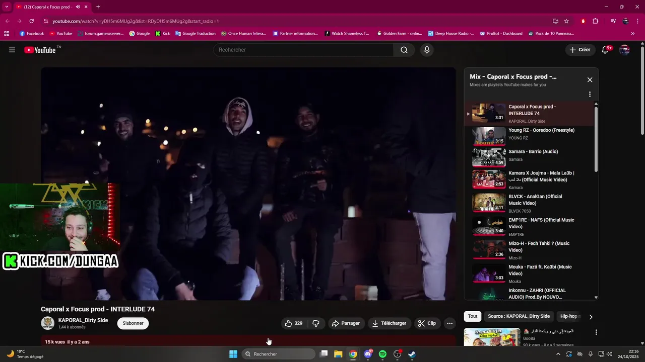The width and height of the screenshot is (645, 362).
Task: Open Spotify from taskbar
Action: coord(382,354)
